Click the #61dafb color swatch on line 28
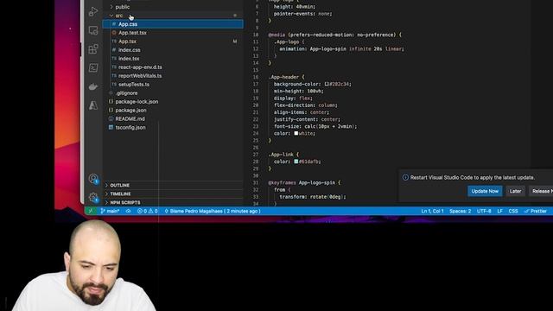This screenshot has height=311, width=553. tap(296, 162)
